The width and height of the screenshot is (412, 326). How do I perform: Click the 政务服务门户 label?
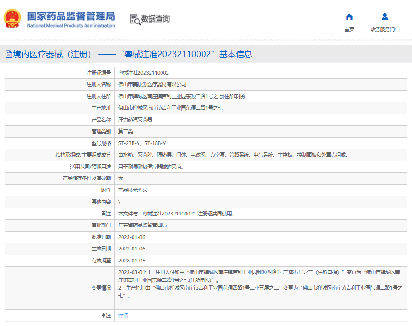point(385,29)
